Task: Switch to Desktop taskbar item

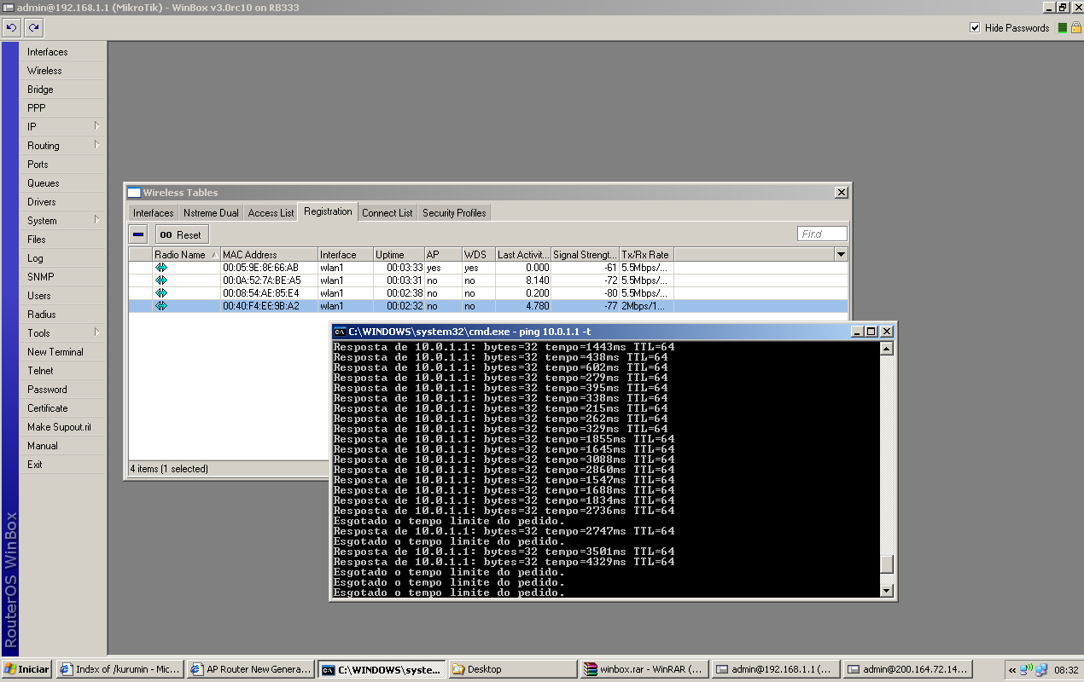Action: pyautogui.click(x=512, y=669)
